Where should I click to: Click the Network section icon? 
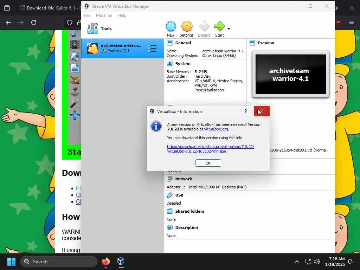[x=170, y=179]
